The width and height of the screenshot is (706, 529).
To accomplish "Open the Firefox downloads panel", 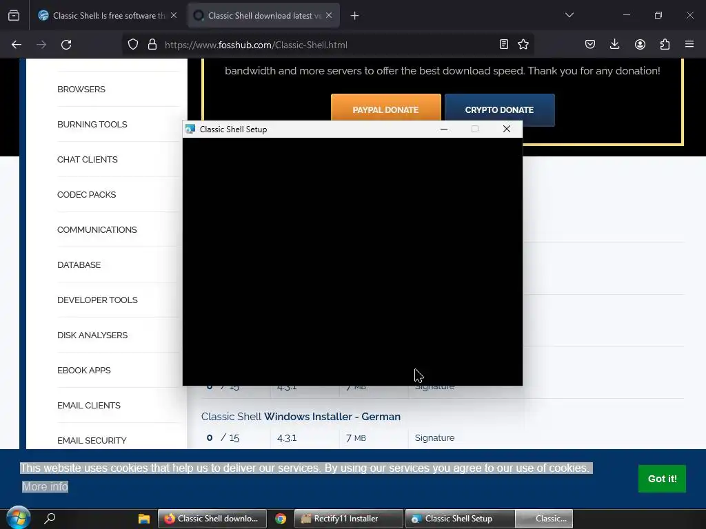I will click(x=614, y=44).
